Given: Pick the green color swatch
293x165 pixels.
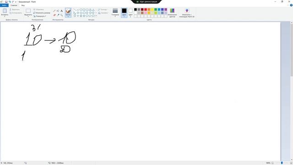Looking at the screenshot, I should [156, 10].
